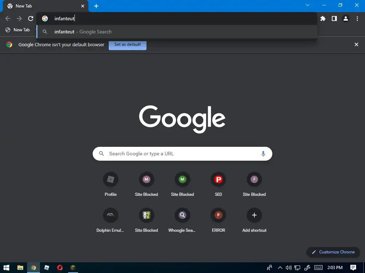Reload the page with the refresh icon
Image resolution: width=365 pixels, height=273 pixels.
pyautogui.click(x=31, y=18)
